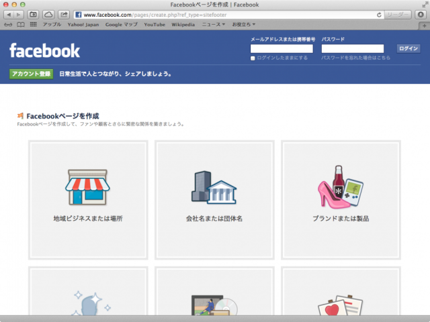The height and width of the screenshot is (322, 430).
Task: Click the facebook logo
Action: (45, 51)
